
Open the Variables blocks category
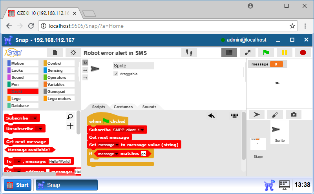point(59,84)
